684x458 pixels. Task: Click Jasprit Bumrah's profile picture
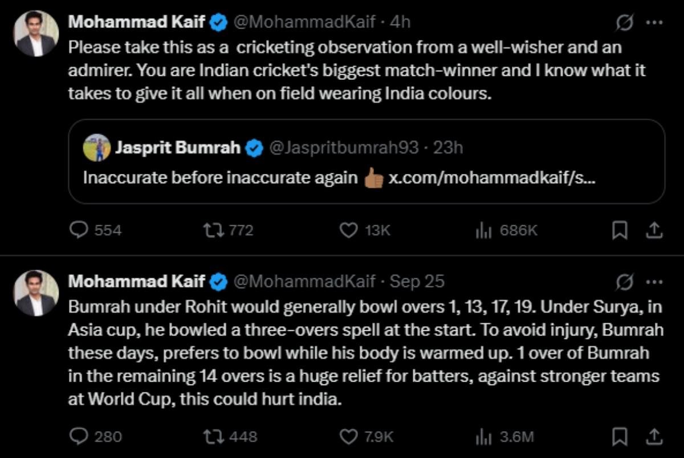coord(94,148)
